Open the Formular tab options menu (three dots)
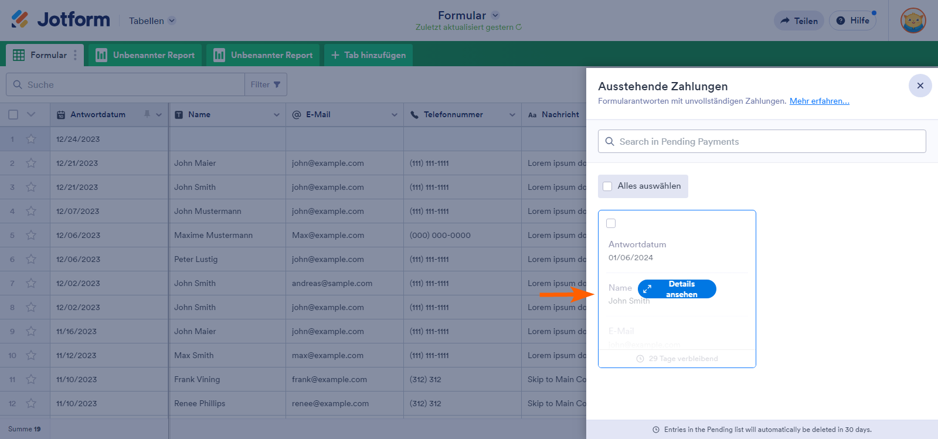Viewport: 938px width, 439px height. tap(75, 55)
